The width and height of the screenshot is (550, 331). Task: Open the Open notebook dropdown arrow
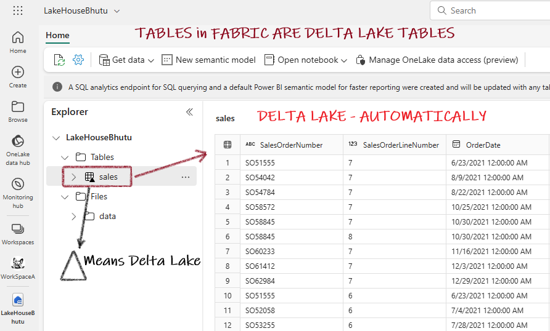[x=344, y=60]
